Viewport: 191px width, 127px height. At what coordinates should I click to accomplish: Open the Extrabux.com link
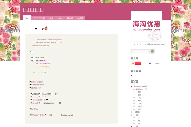[x=37, y=82]
